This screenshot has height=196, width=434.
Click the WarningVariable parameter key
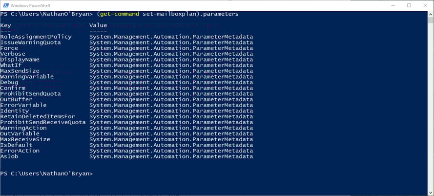(x=27, y=77)
